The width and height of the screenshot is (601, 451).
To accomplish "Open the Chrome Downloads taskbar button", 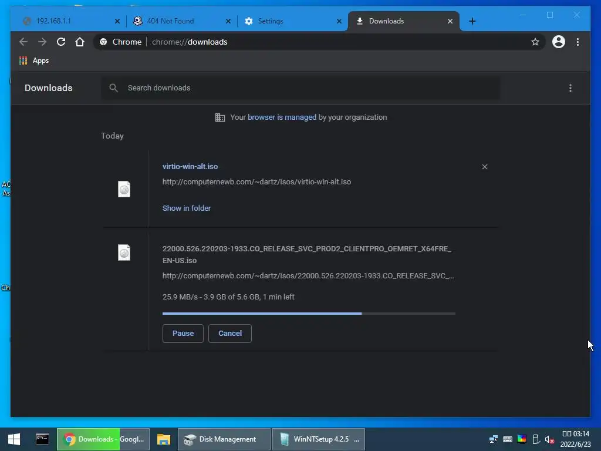I will pos(103,439).
